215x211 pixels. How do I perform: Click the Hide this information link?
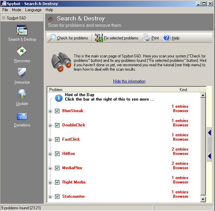129,81
